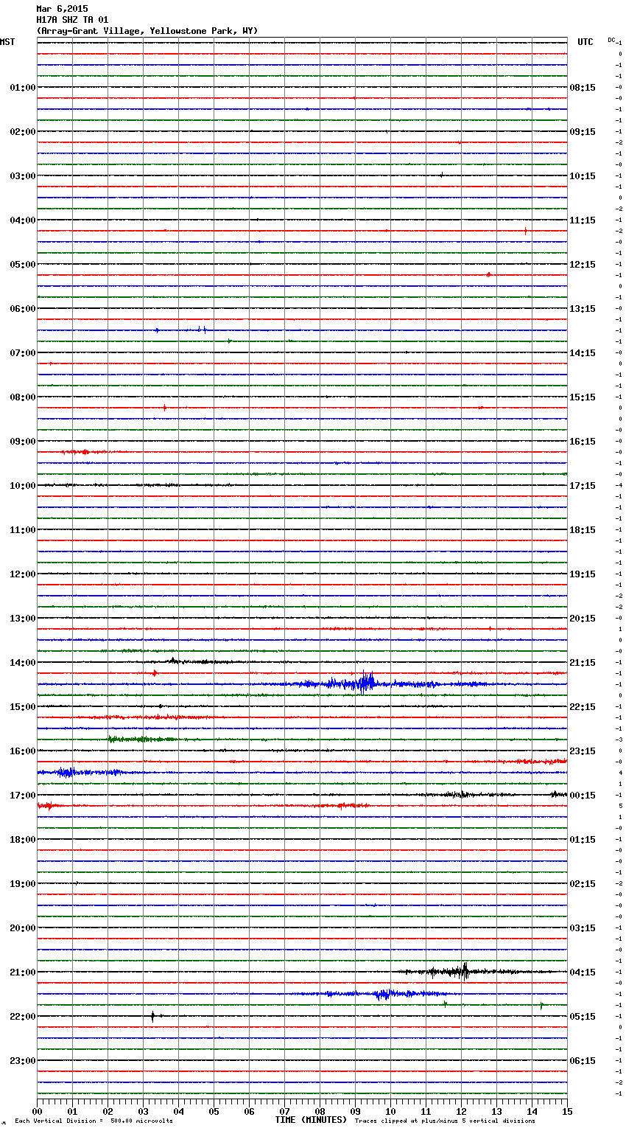
Task: Click the 04:15 UTC time label
Action: [x=583, y=972]
